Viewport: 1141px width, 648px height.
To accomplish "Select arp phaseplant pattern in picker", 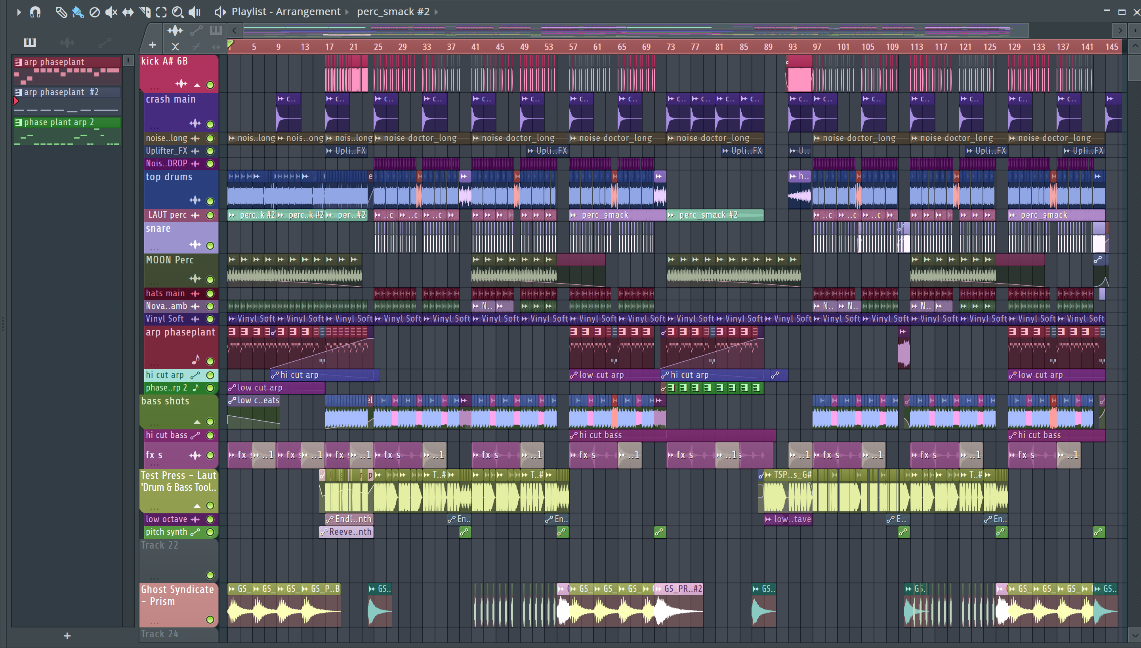I will point(67,71).
